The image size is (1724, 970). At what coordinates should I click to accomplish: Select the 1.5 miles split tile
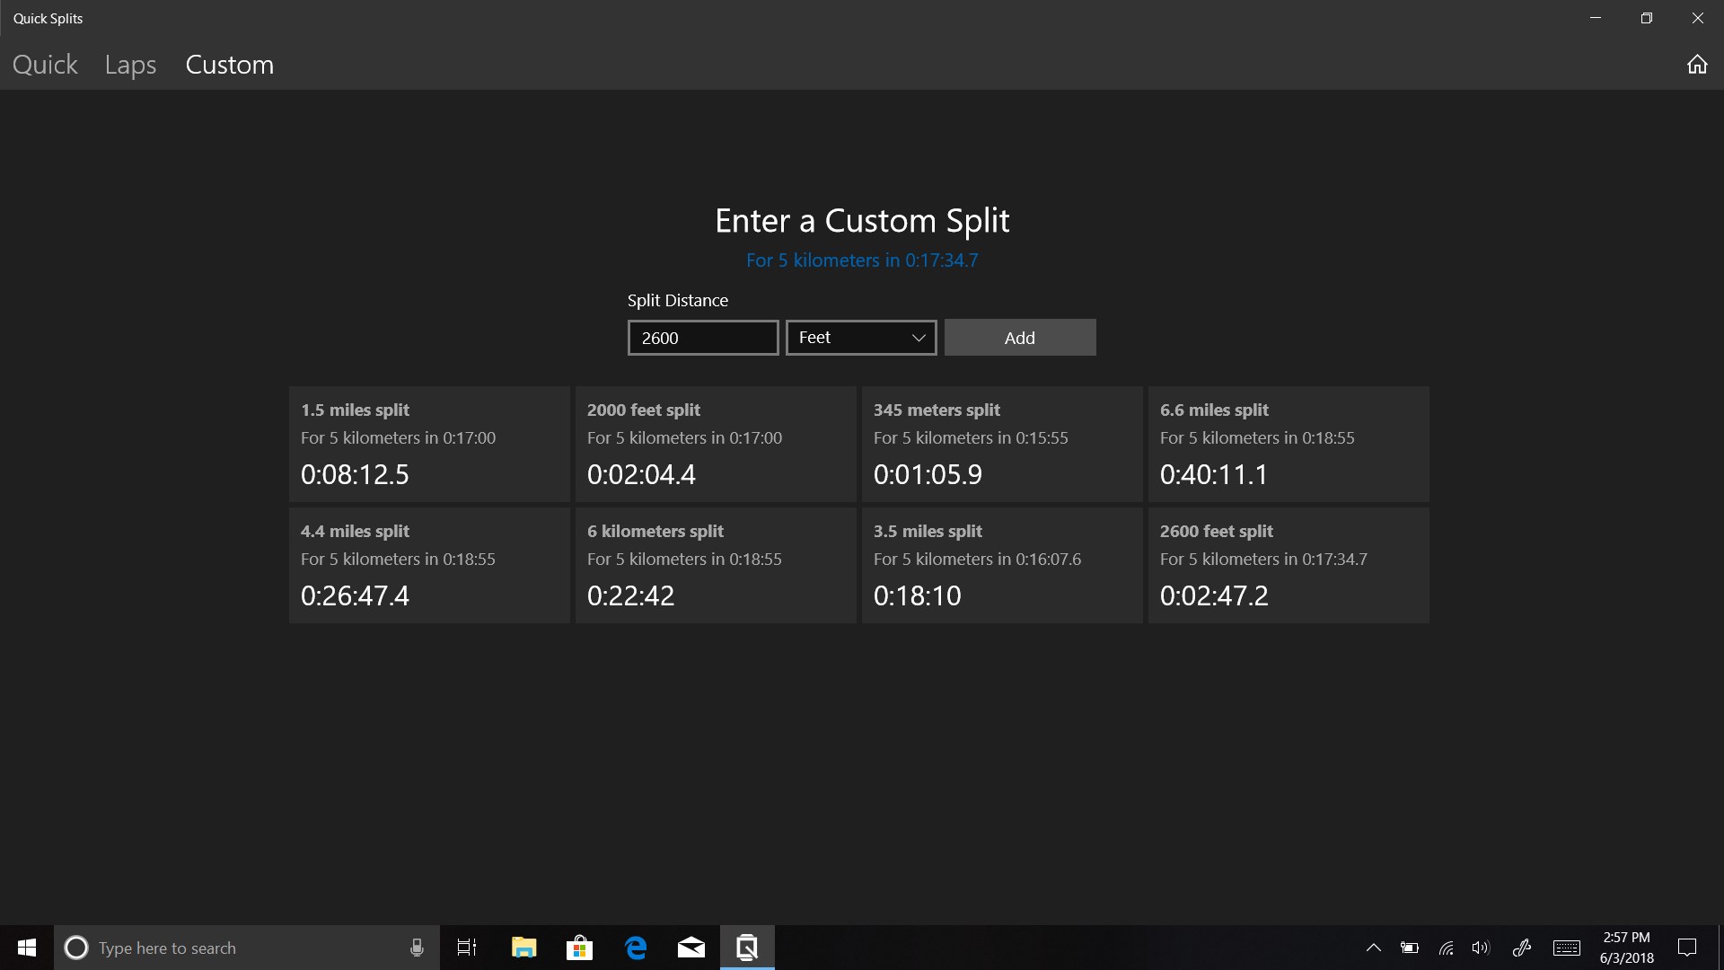(429, 444)
